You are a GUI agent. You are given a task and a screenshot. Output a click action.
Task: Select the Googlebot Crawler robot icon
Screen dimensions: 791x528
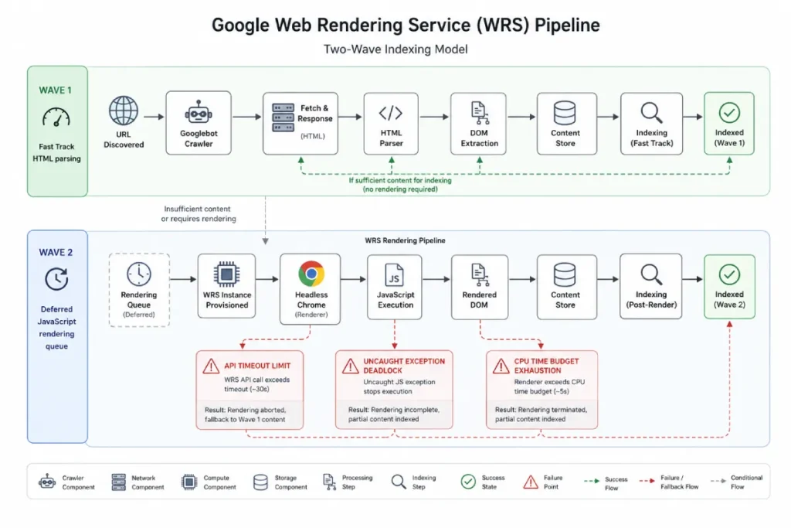coord(199,113)
